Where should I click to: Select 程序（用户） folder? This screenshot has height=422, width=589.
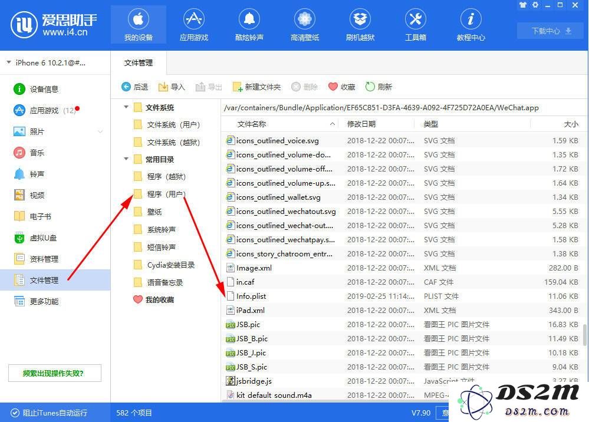pos(160,194)
